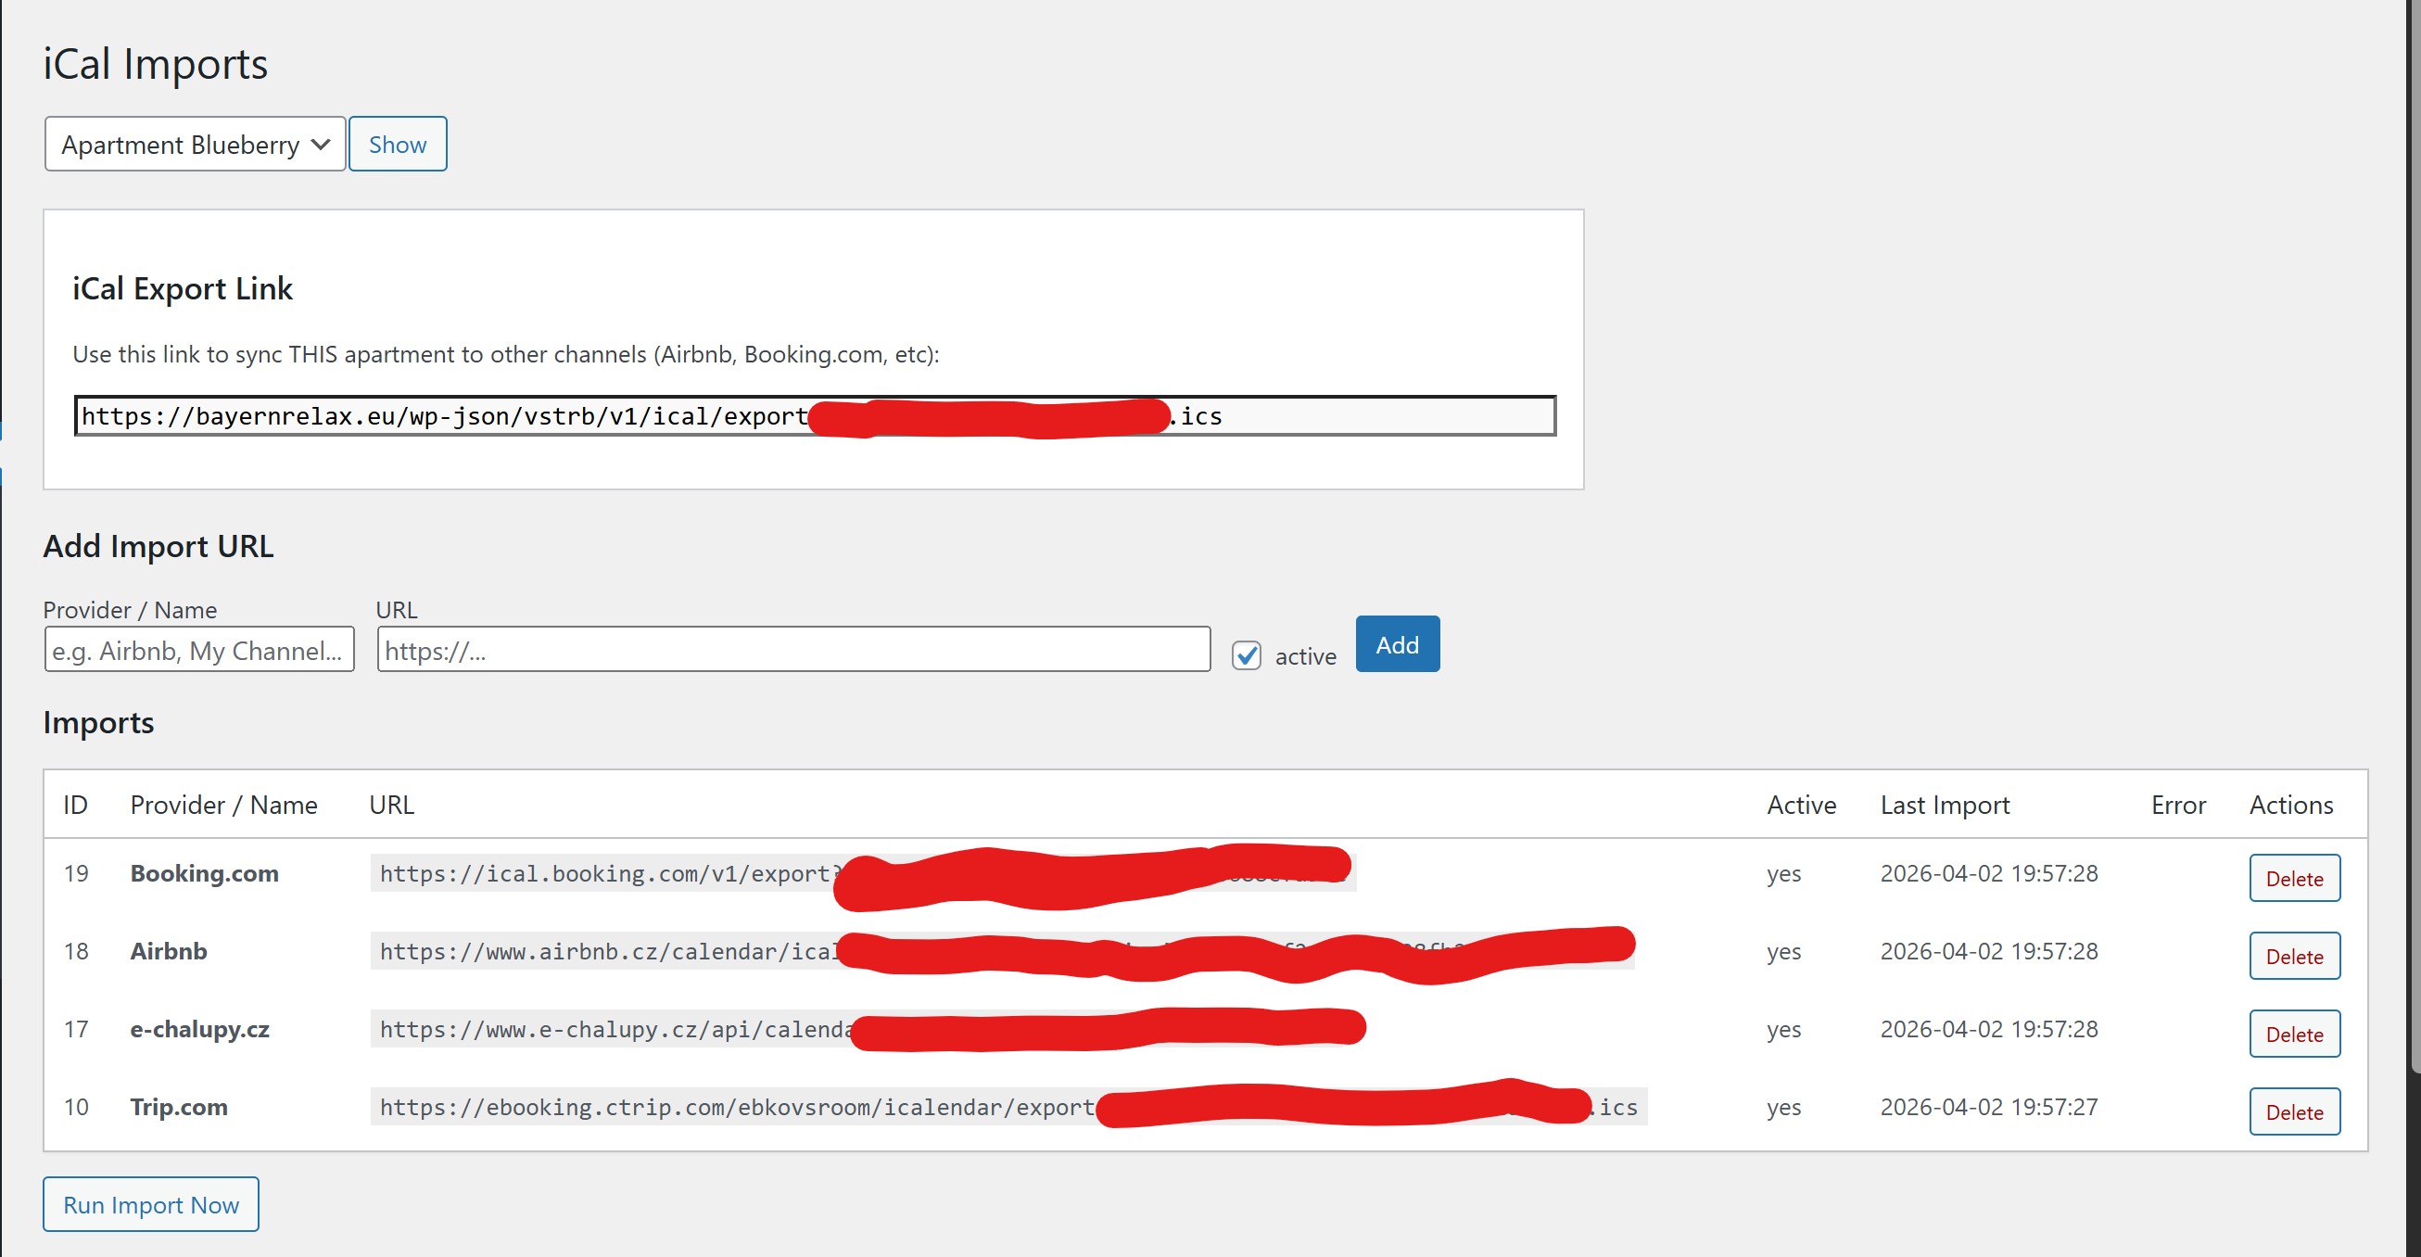Viewport: 2421px width, 1257px height.
Task: Delete the Booking.com import
Action: point(2294,878)
